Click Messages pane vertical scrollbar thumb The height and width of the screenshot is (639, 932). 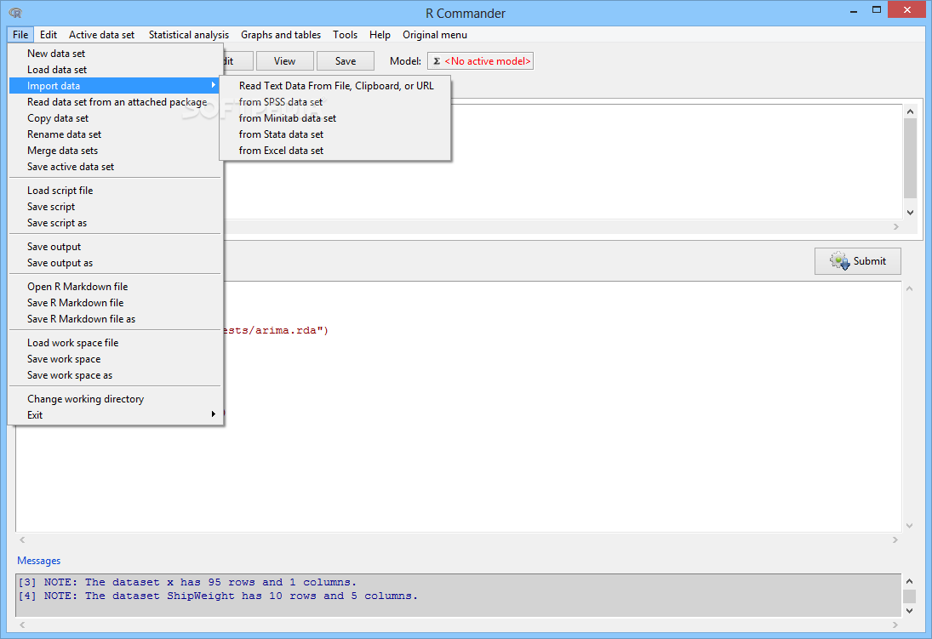point(909,596)
